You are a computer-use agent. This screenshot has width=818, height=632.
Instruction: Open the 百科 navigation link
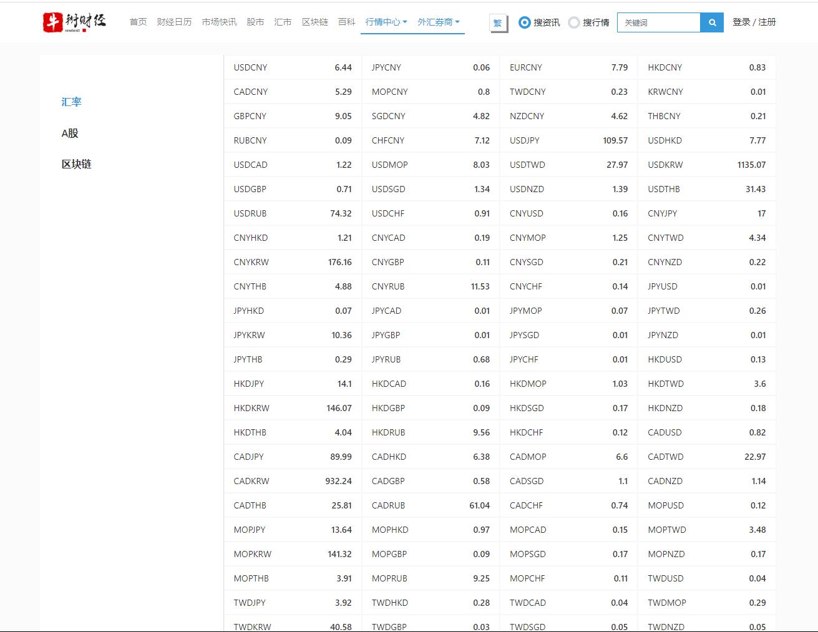coord(346,22)
